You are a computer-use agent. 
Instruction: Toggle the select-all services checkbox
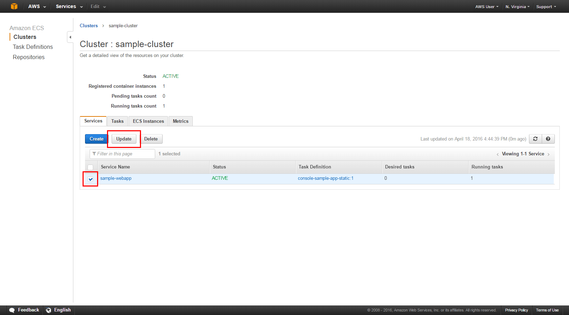point(90,167)
